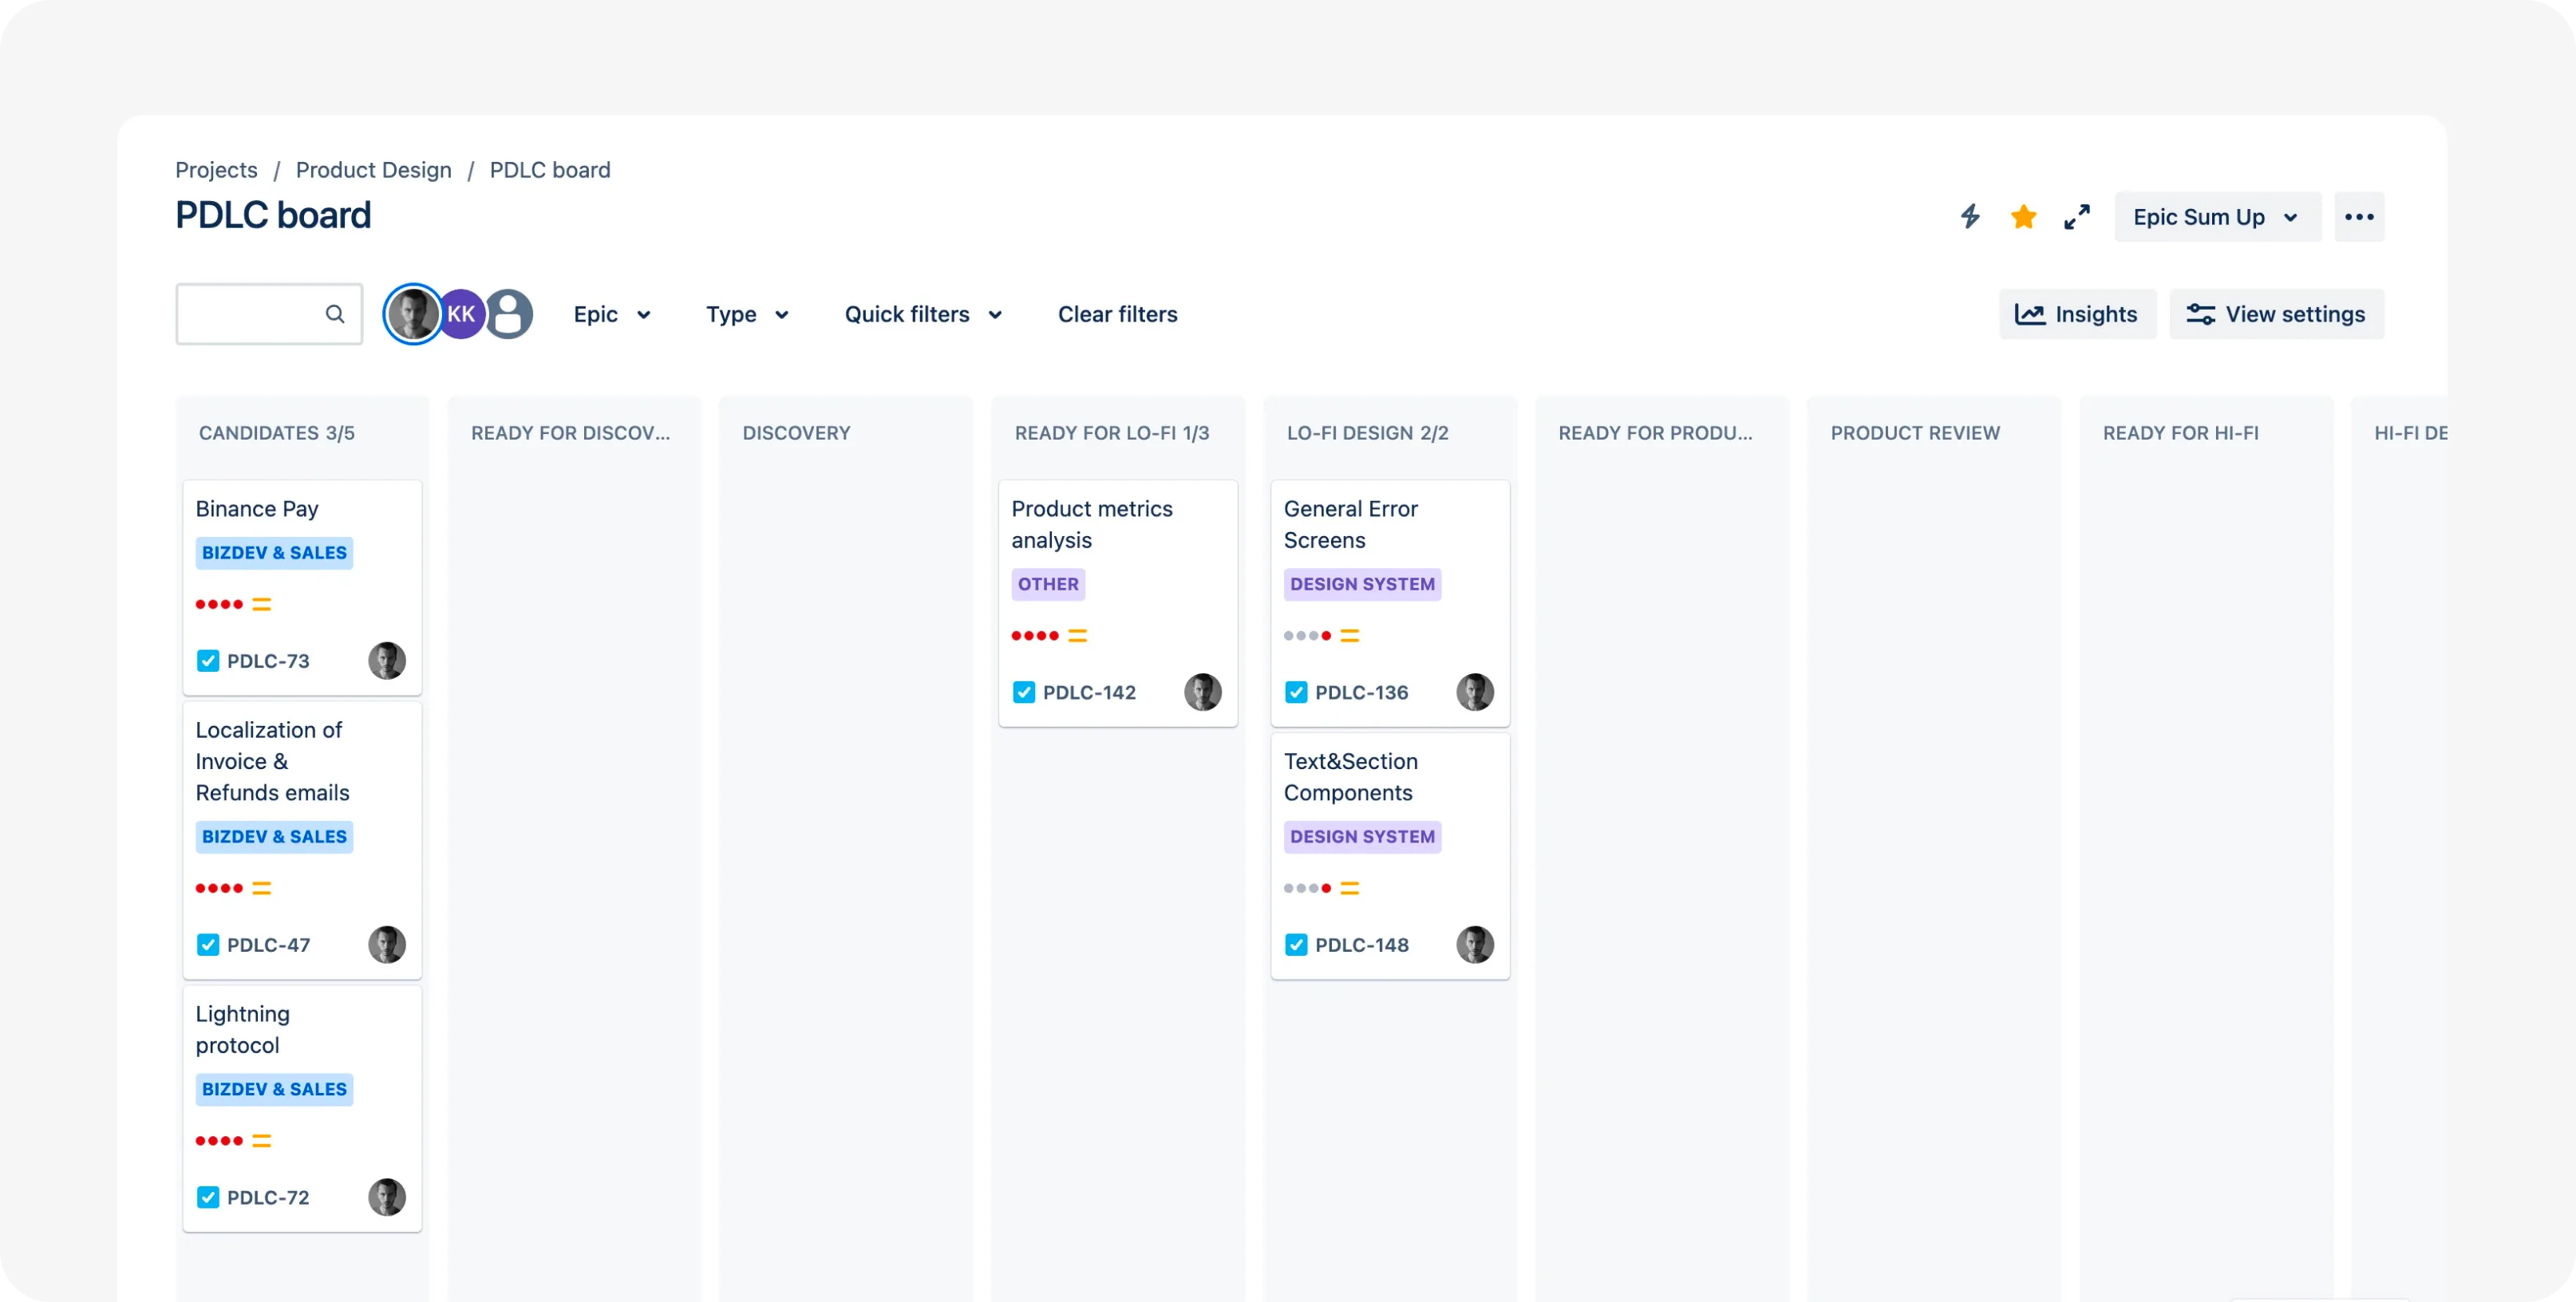The image size is (2576, 1302).
Task: Click assignee avatar on PDLC-72 card
Action: pyautogui.click(x=387, y=1197)
